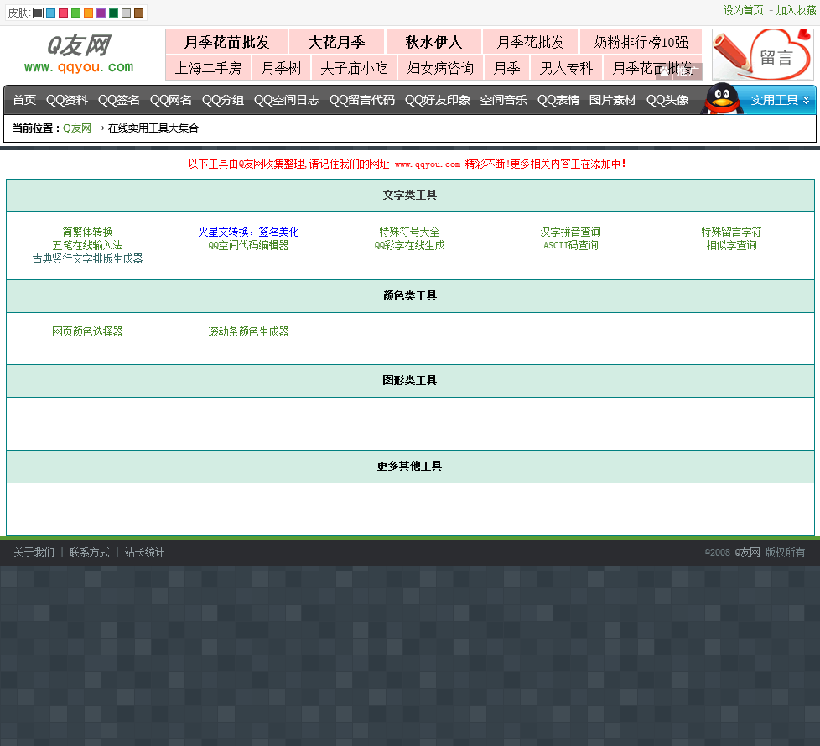820x746 pixels.
Task: Click 颜色类工具 section header
Action: pos(410,296)
